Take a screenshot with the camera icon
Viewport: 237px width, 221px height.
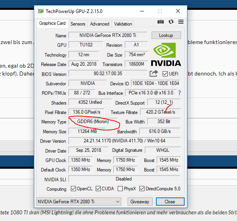(161, 22)
